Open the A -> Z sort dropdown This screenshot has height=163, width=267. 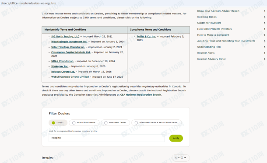tap(180, 158)
